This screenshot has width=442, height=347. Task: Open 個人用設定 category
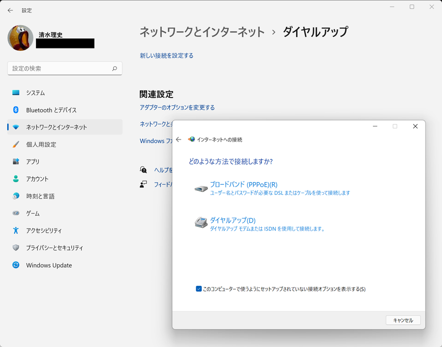pyautogui.click(x=65, y=145)
